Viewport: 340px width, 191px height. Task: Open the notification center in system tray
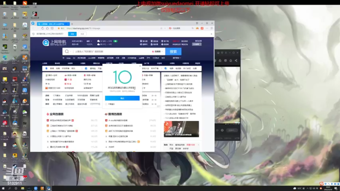tap(336, 188)
